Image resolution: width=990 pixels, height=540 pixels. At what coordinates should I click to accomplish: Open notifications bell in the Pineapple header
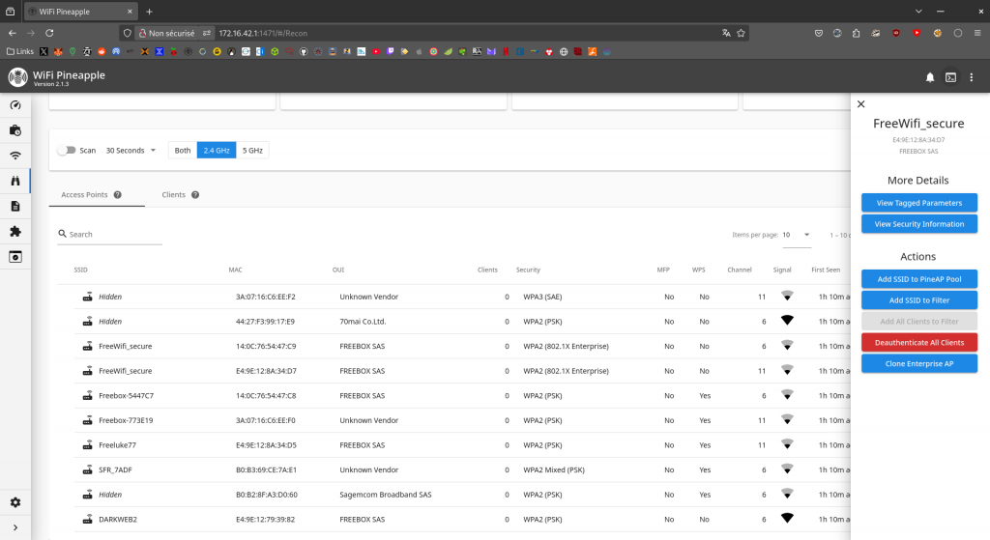tap(930, 77)
